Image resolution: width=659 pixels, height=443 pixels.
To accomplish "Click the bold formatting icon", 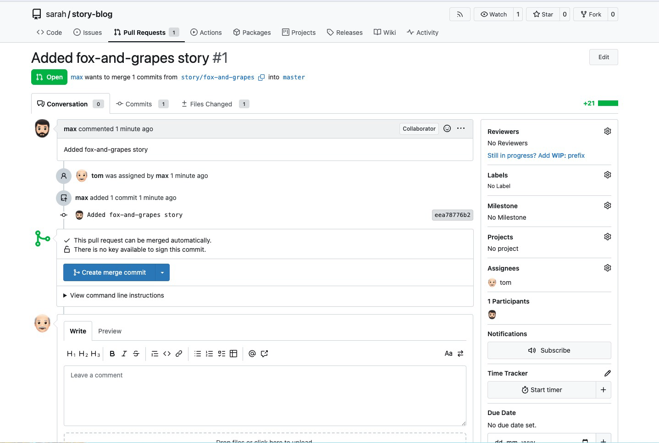I will [112, 354].
